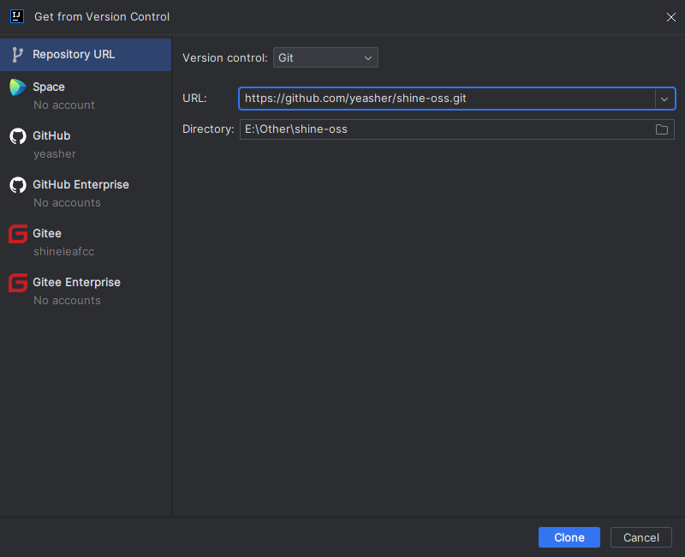
Task: Click 'No accounts' under Gitee Enterprise
Action: pos(67,301)
